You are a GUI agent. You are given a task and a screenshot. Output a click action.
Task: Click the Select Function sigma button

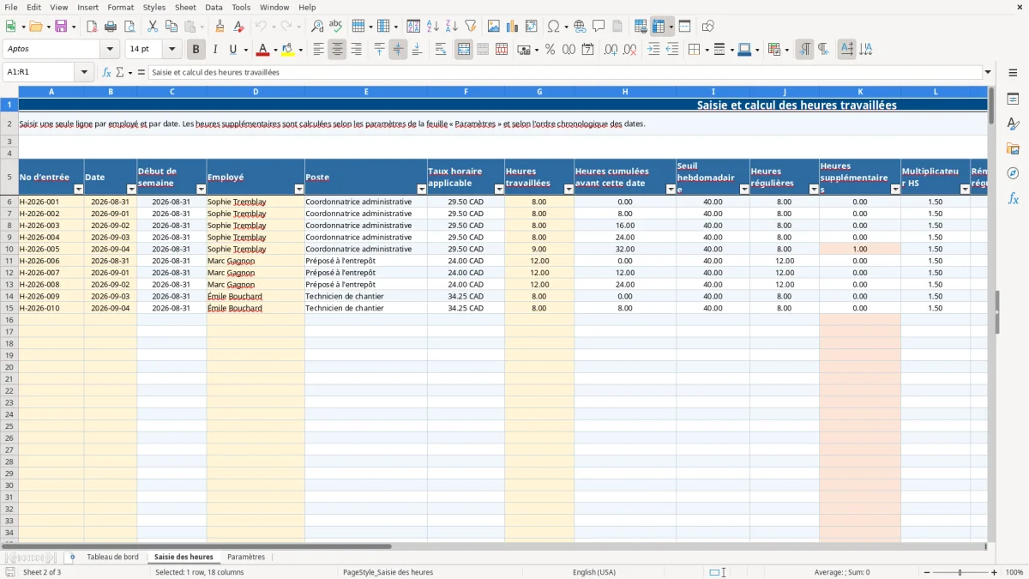(120, 72)
